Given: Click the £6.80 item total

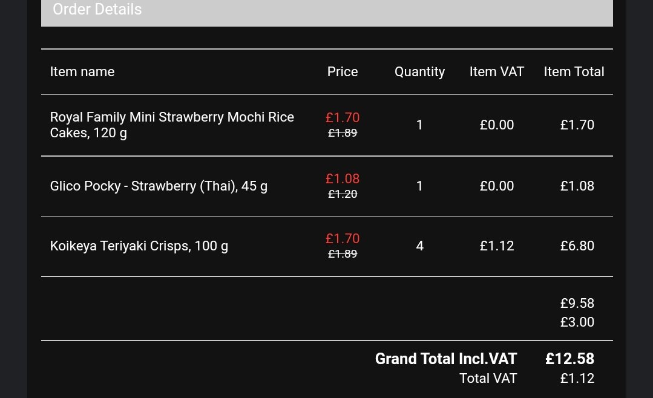Looking at the screenshot, I should click(577, 246).
